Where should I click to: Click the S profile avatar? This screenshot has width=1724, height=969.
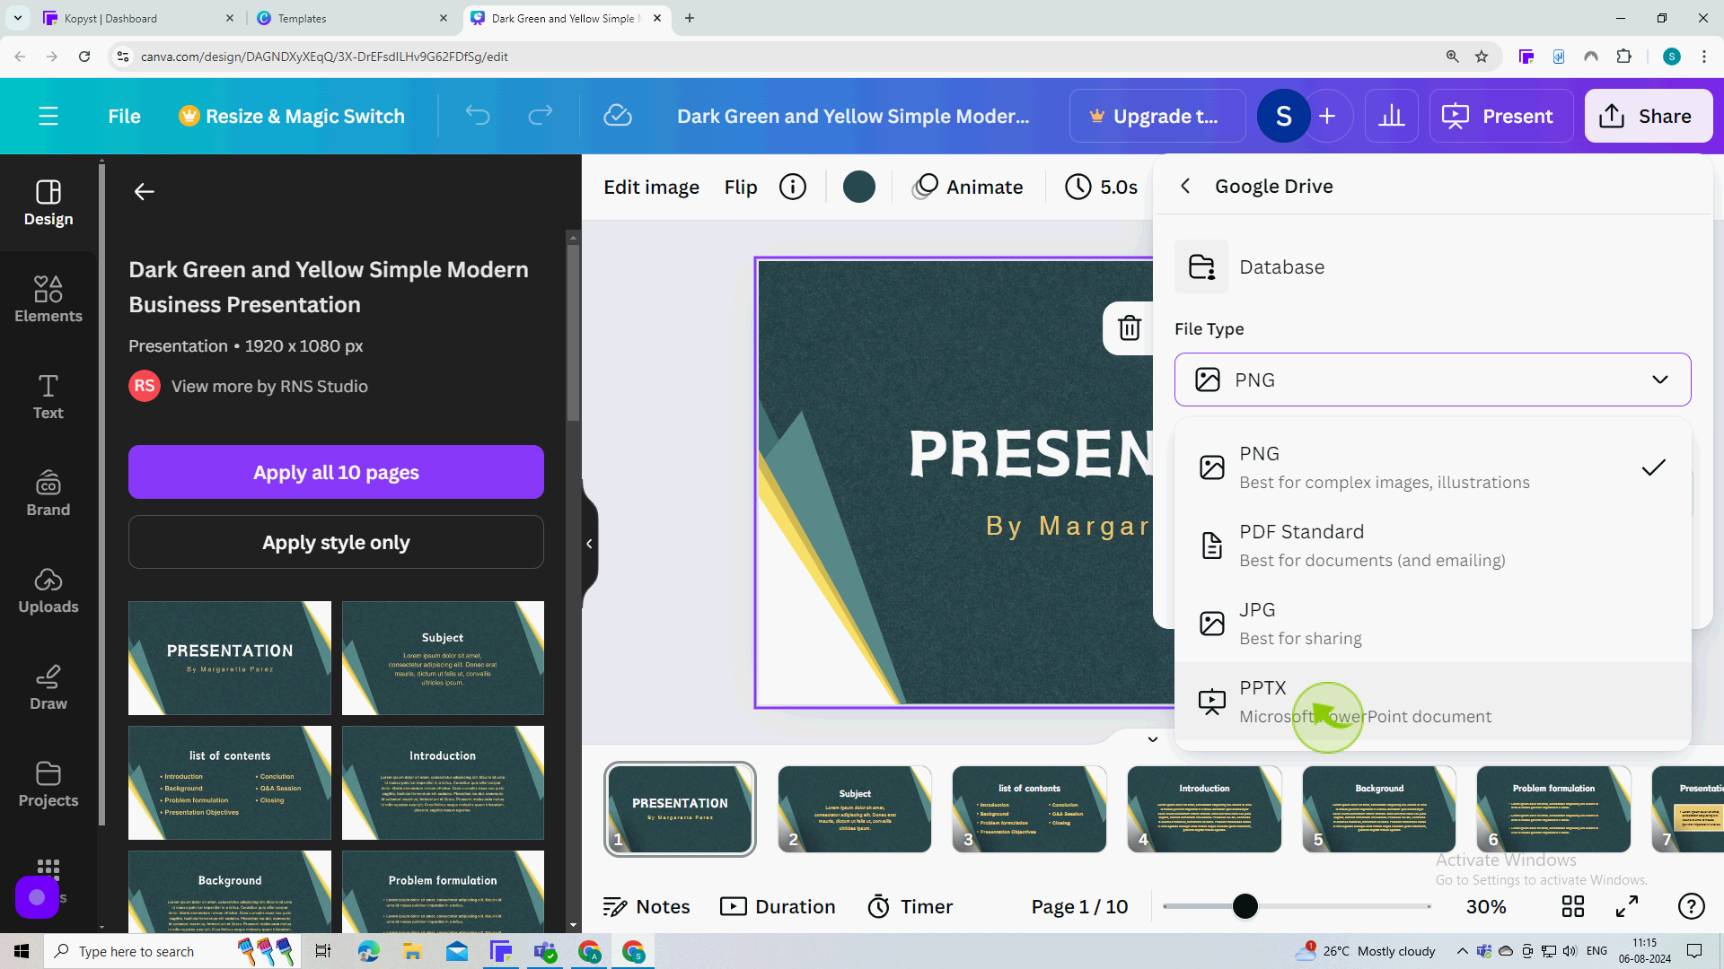pyautogui.click(x=1283, y=116)
